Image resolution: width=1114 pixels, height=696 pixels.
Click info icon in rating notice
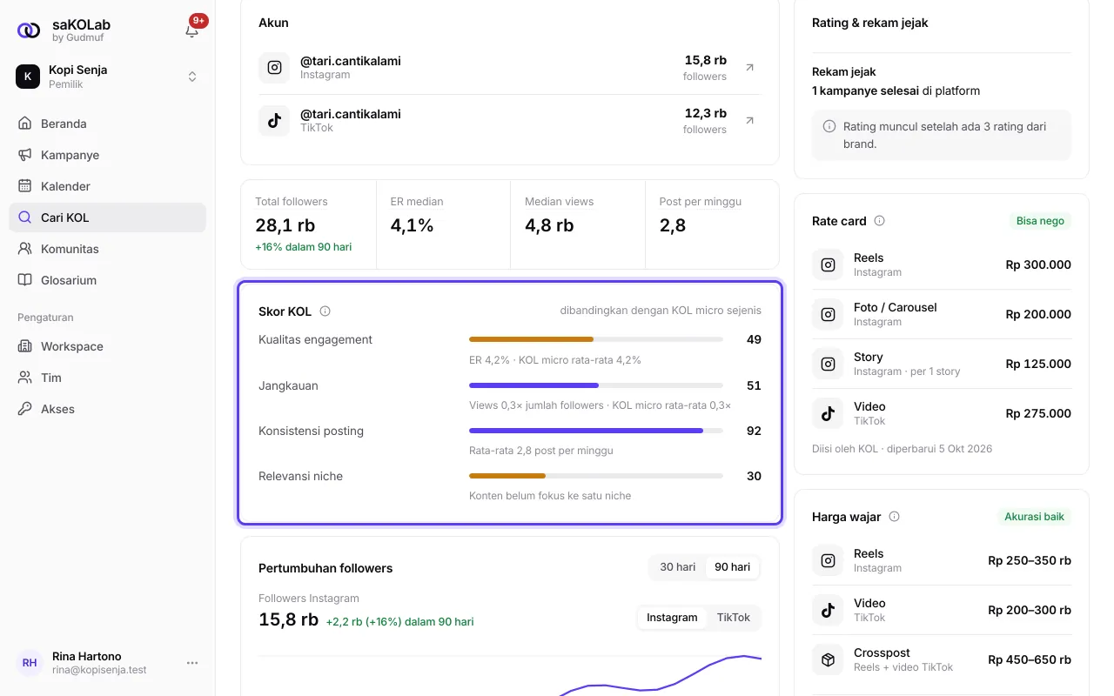point(829,127)
